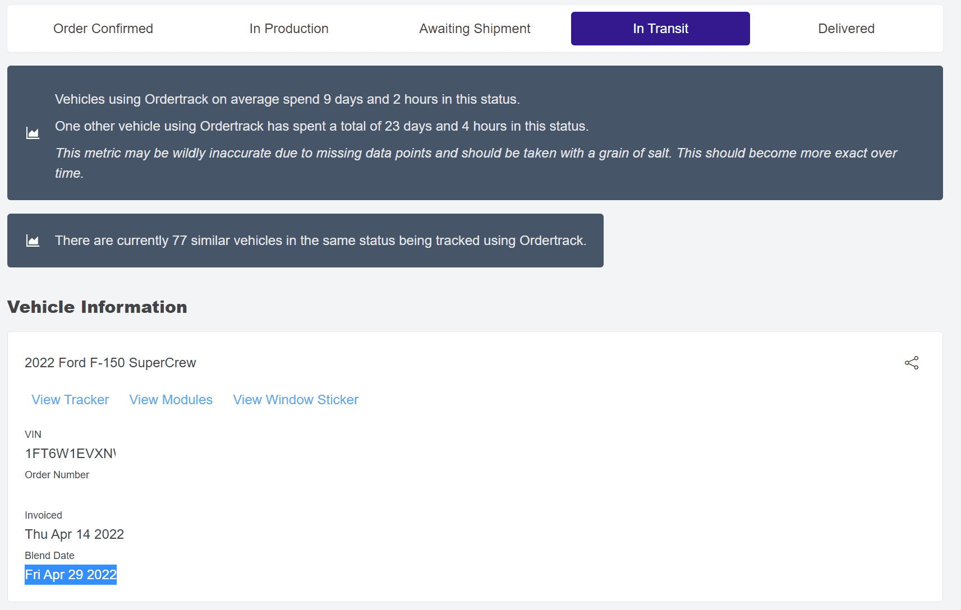Viewport: 961px width, 610px height.
Task: Click the share icon on vehicle card
Action: tap(912, 363)
